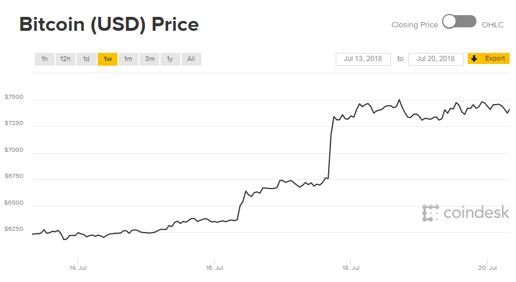
Task: Click the download arrow icon on Export
Action: 474,59
